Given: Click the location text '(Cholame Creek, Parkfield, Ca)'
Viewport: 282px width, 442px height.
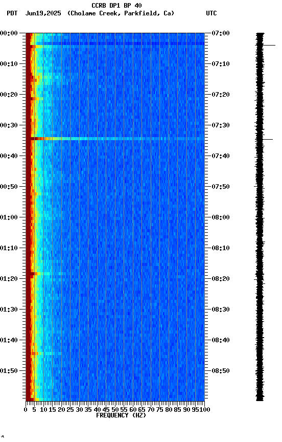Looking at the screenshot, I should pyautogui.click(x=121, y=13).
